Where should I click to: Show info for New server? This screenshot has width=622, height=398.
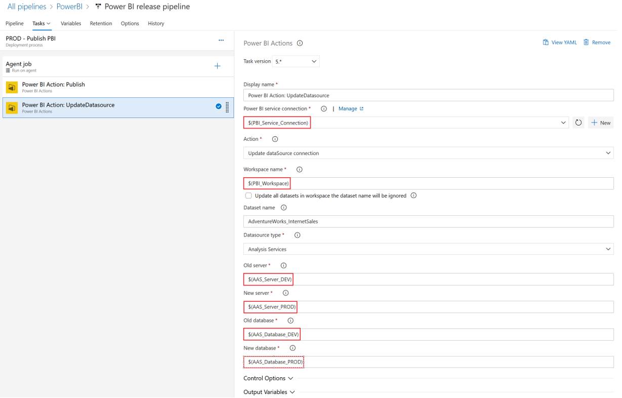point(285,293)
